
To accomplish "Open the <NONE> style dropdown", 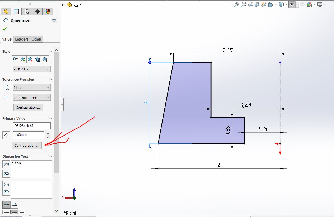I will [32, 69].
